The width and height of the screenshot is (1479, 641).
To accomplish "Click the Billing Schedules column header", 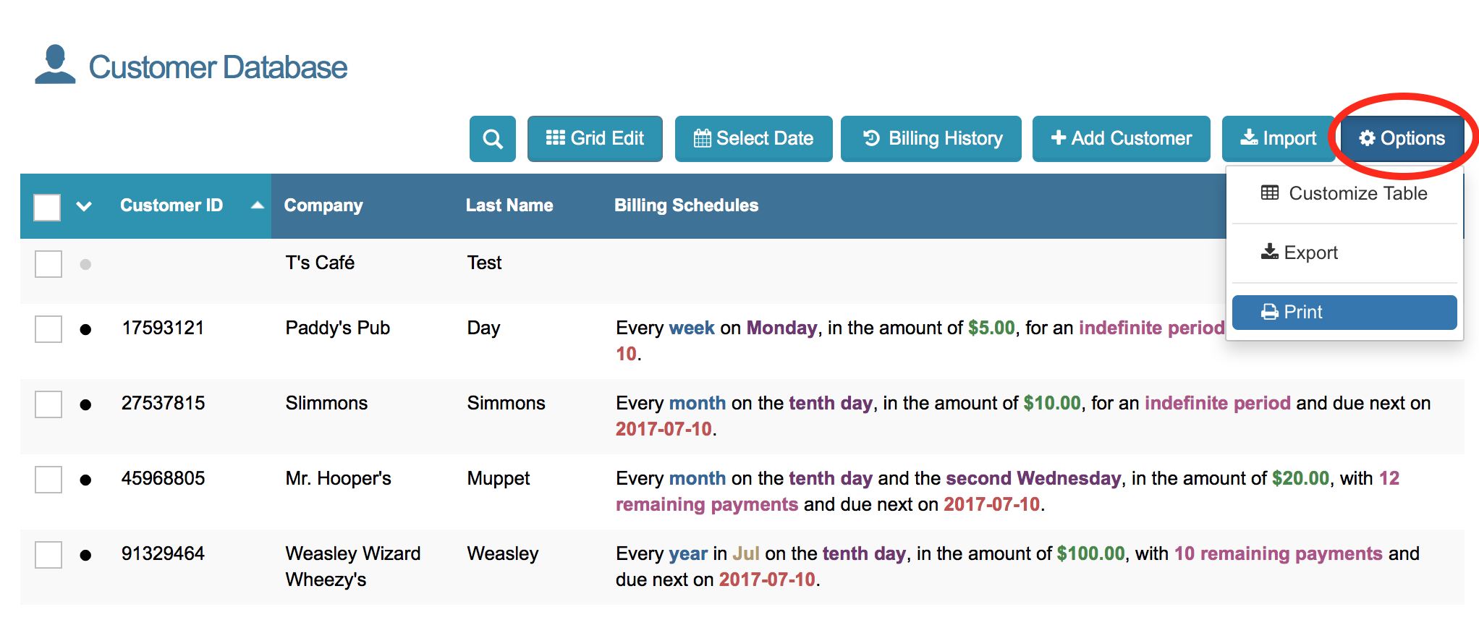I will (686, 205).
